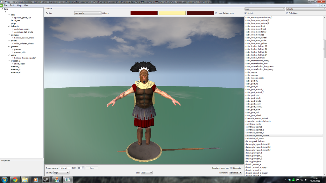The width and height of the screenshot is (326, 183).
Task: Click the Qt application icon in menu bar
Action: pyautogui.click(x=2, y=5)
